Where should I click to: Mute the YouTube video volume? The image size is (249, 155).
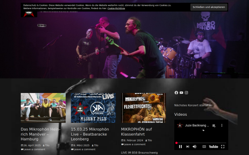pos(195,147)
